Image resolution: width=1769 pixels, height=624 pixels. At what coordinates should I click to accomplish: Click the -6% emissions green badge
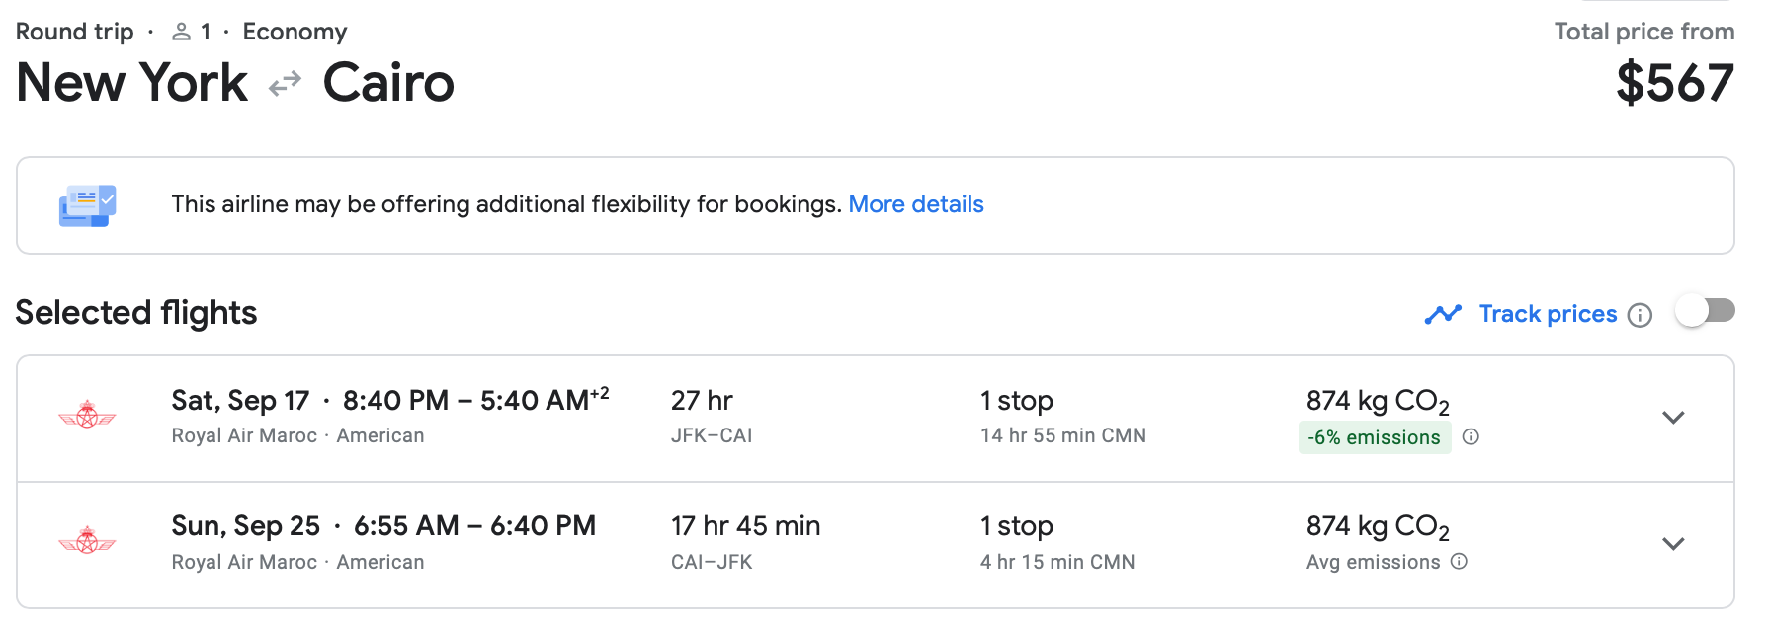1374,437
